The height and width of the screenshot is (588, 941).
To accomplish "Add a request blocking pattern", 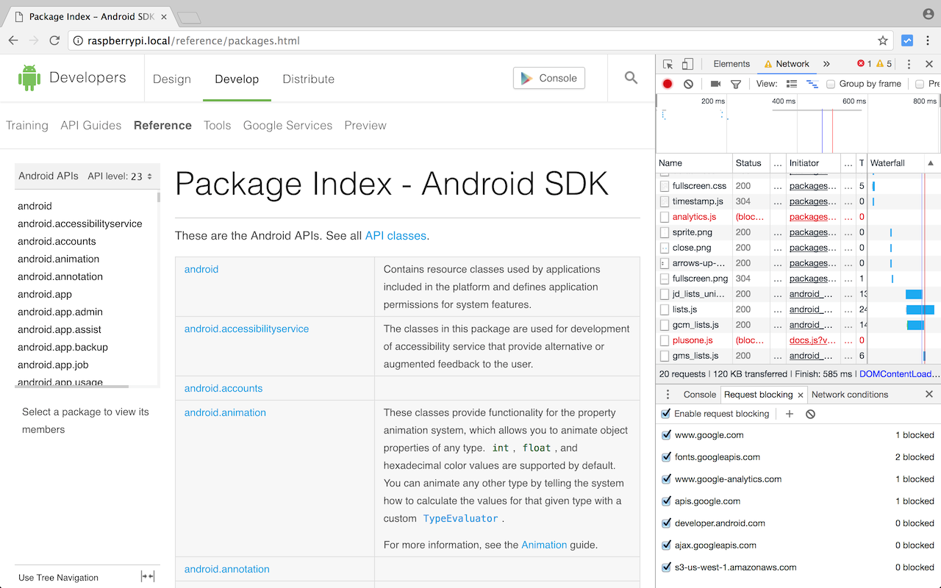I will point(790,414).
